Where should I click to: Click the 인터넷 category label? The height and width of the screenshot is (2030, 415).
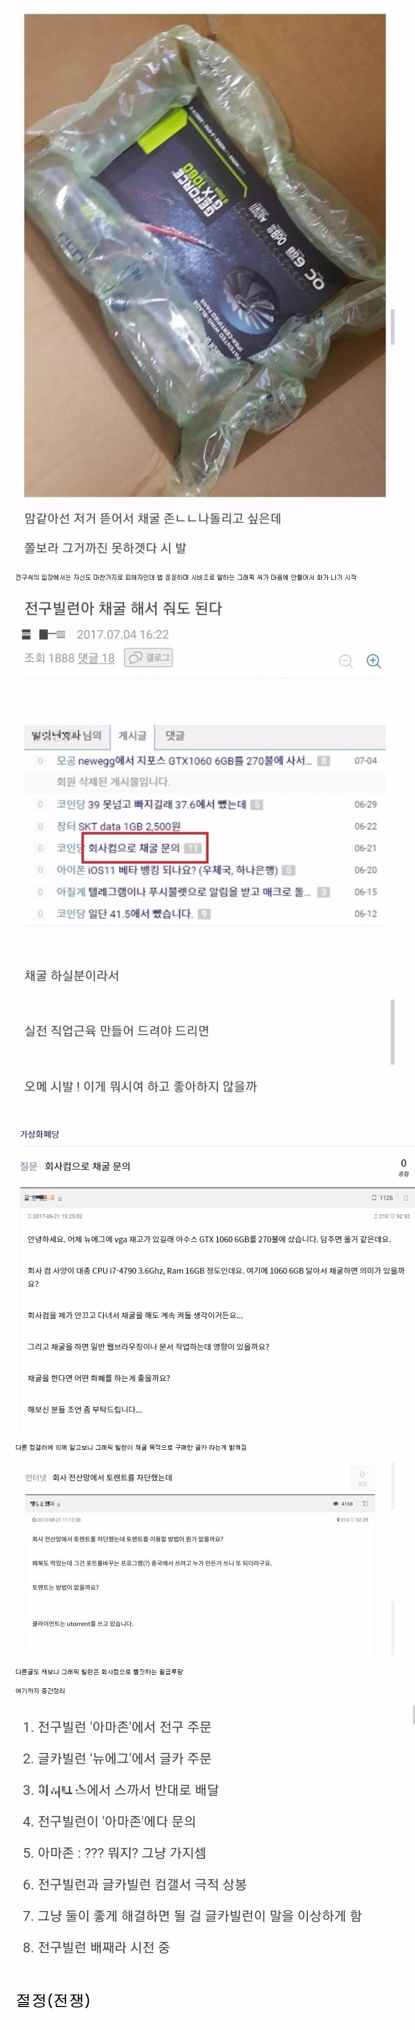tap(36, 1477)
